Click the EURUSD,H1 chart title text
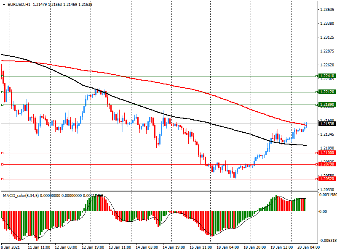Screen dimensions: 337x252 click(x=19, y=4)
